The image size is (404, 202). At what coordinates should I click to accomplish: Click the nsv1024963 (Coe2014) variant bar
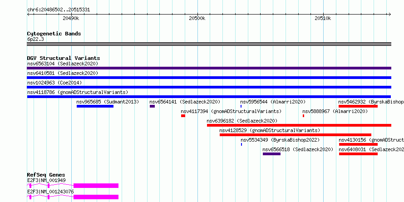[209, 87]
